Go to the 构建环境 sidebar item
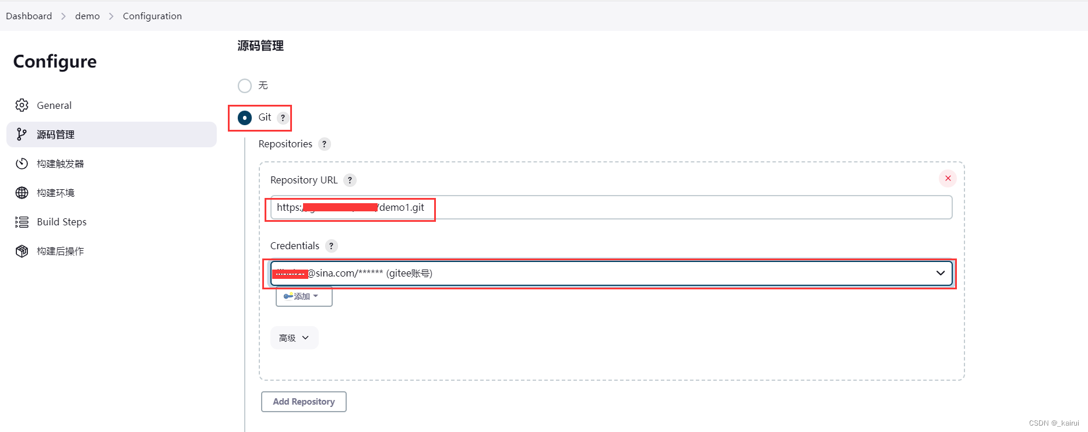This screenshot has height=432, width=1088. (111, 193)
